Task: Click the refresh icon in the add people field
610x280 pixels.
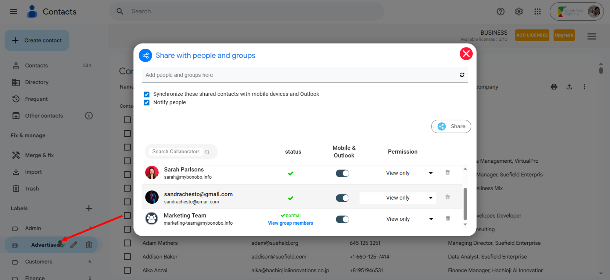Action: (462, 75)
